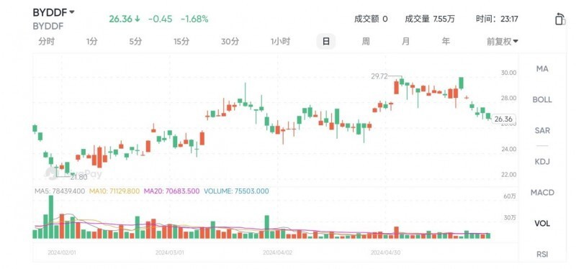
Task: Select the 5分 interval tab
Action: pos(135,42)
